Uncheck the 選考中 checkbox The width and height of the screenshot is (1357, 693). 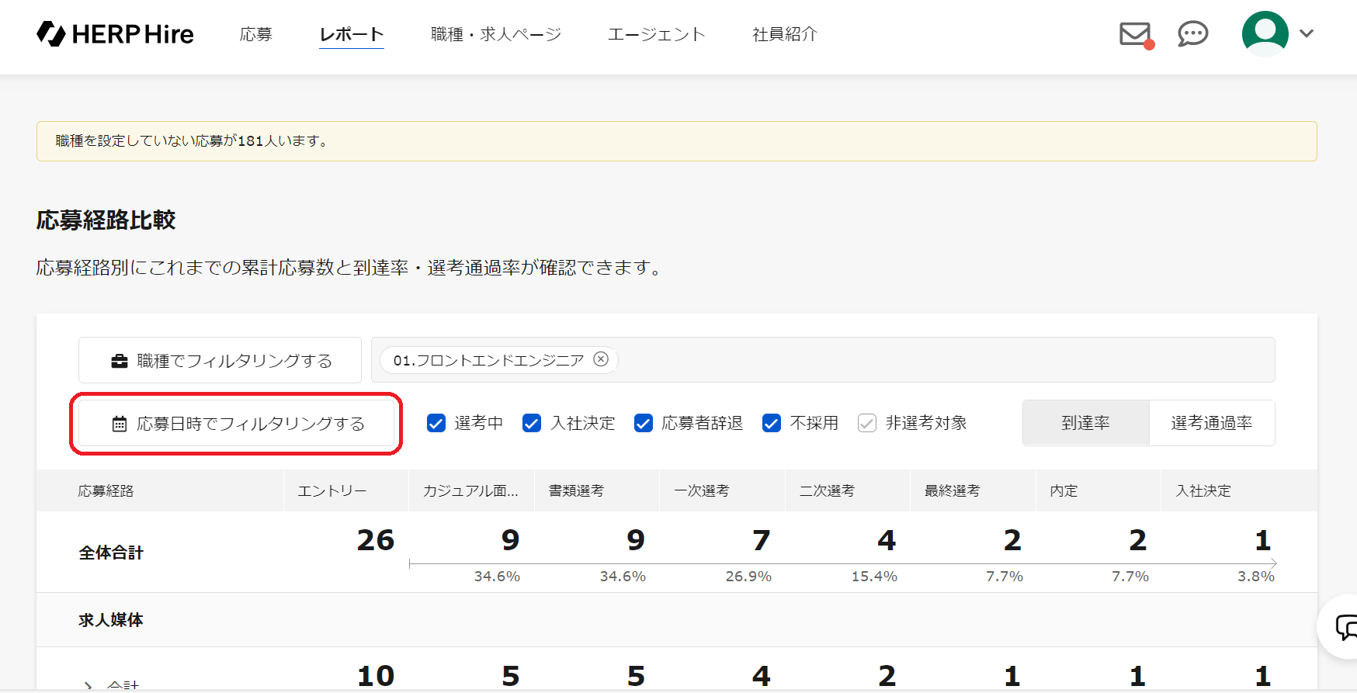436,423
